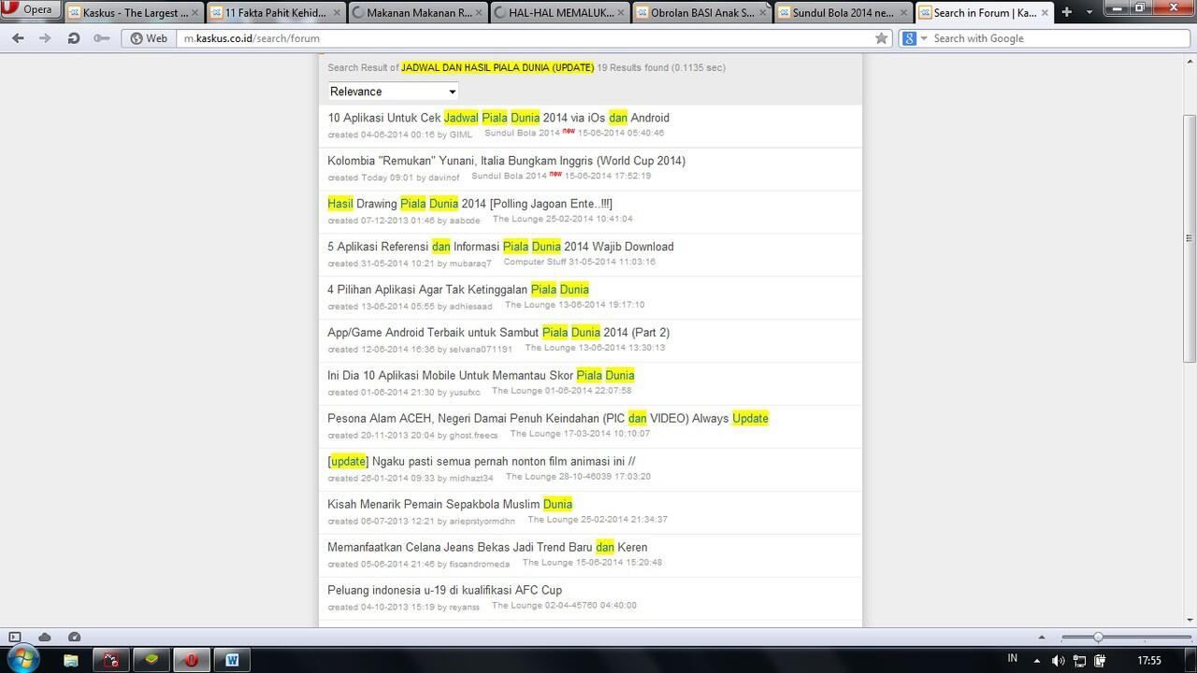Screen dimensions: 1197x673
Task: Open Pesona Alam ACEH thread
Action: 548,419
